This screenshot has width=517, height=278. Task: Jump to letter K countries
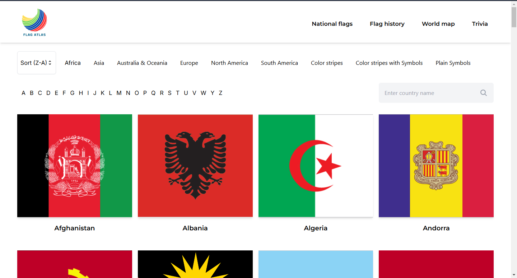(102, 93)
